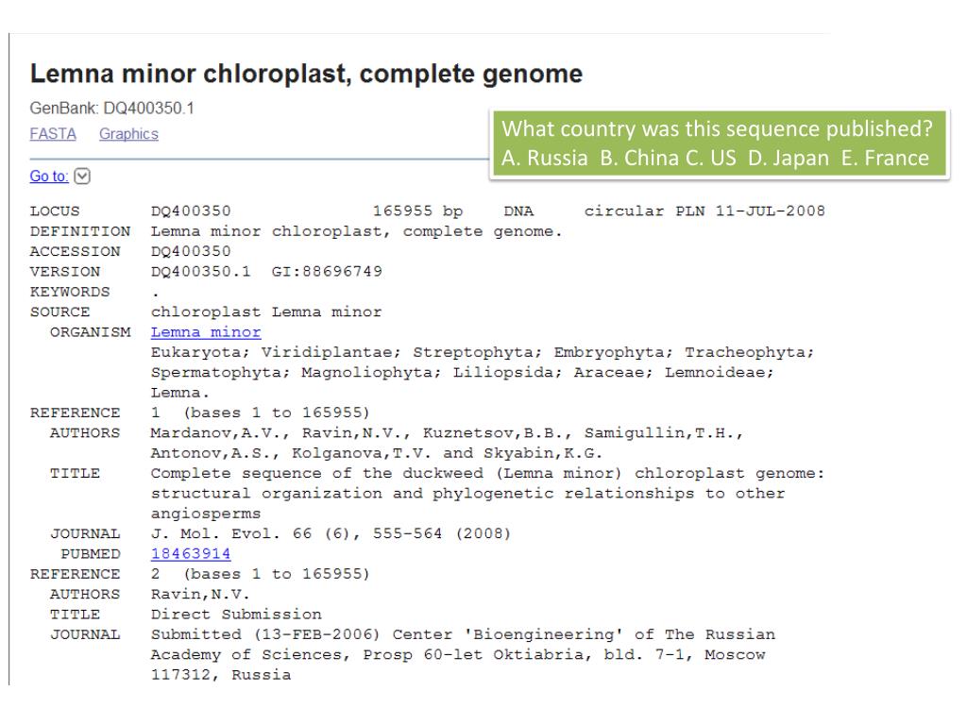Click the GenBank DQ400350.1 accession text
This screenshot has width=967, height=725.
pos(112,109)
